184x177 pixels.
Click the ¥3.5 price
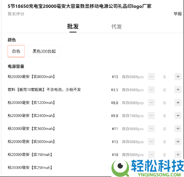[x=115, y=90]
